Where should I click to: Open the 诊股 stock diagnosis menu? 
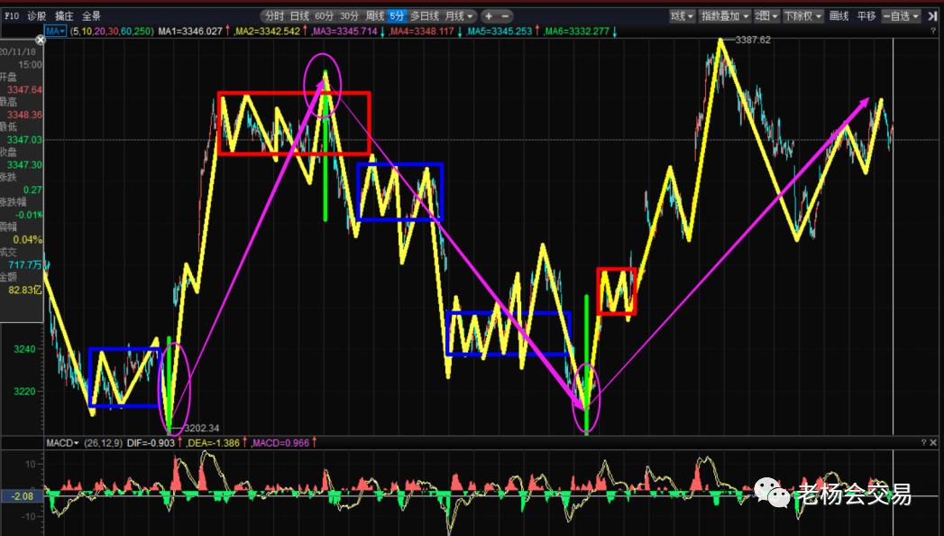(x=36, y=16)
